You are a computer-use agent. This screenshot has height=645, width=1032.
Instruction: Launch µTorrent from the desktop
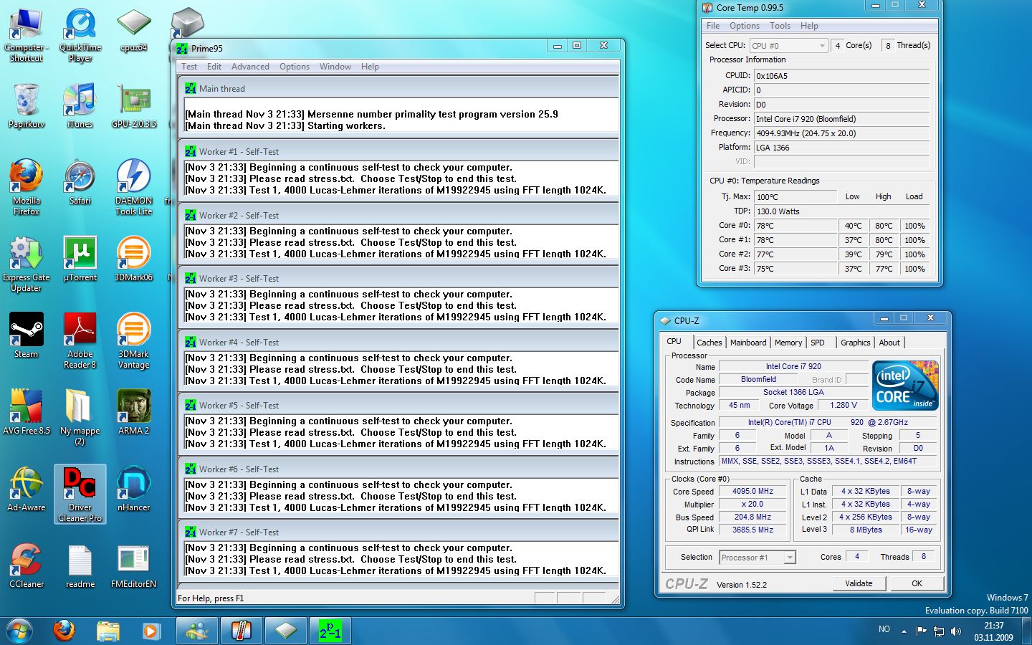coord(80,259)
